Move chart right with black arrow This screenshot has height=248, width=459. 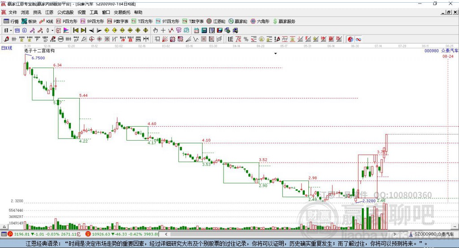pos(99,30)
